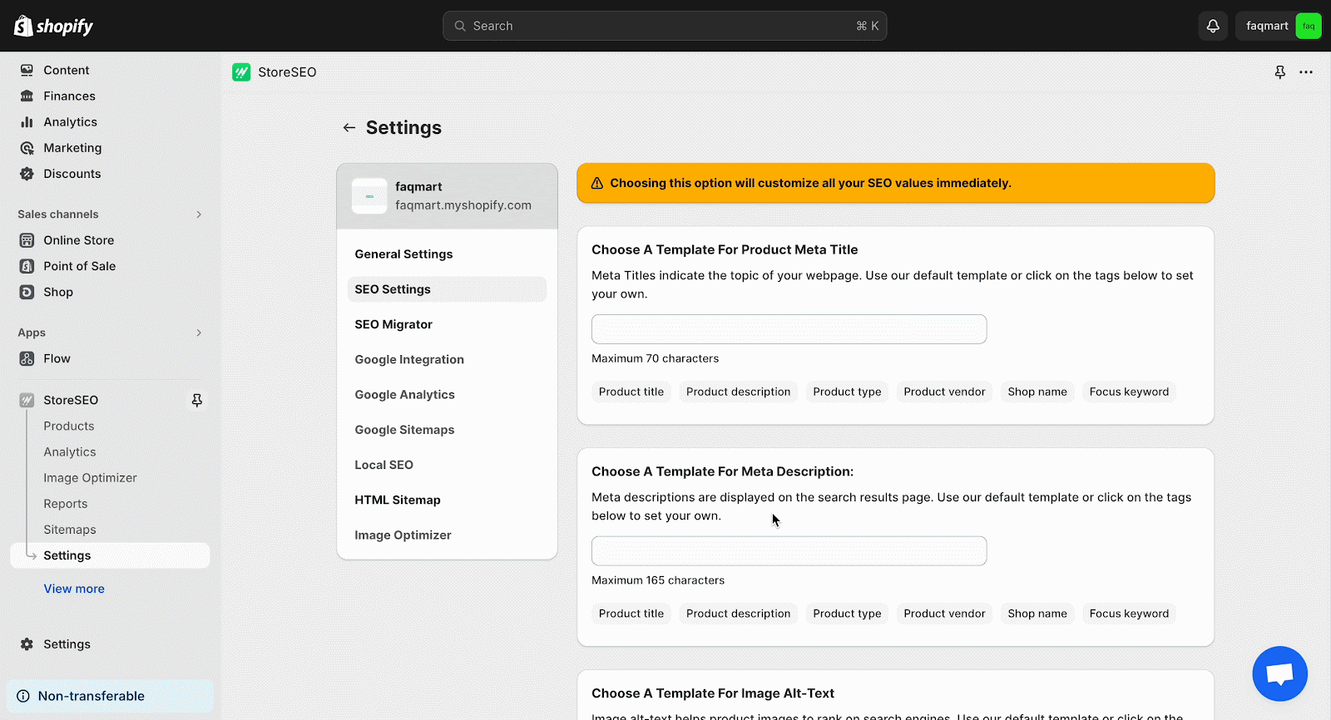Expand the Apps section chevron

[199, 333]
